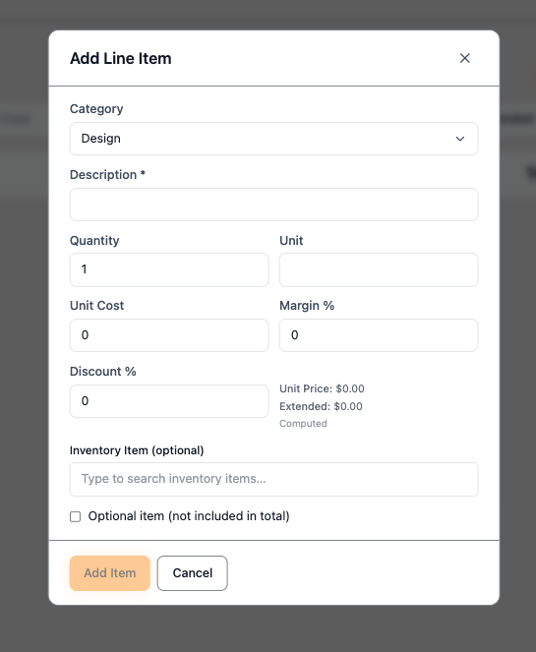Image resolution: width=536 pixels, height=652 pixels.
Task: Click the Discount % field
Action: point(169,401)
